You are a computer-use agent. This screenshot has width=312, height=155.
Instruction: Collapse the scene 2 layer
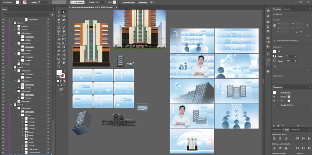point(11,67)
